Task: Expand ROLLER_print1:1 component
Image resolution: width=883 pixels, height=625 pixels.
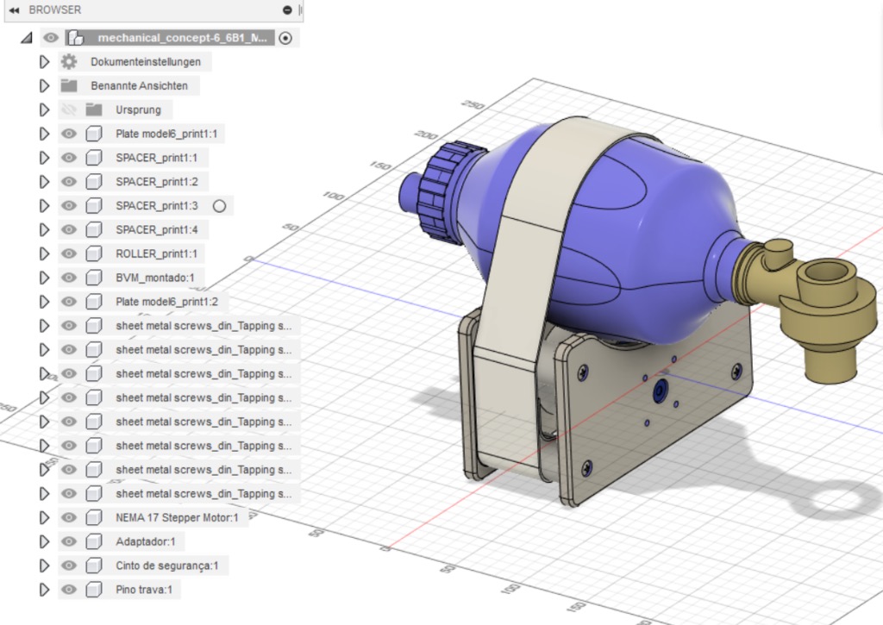Action: 45,253
